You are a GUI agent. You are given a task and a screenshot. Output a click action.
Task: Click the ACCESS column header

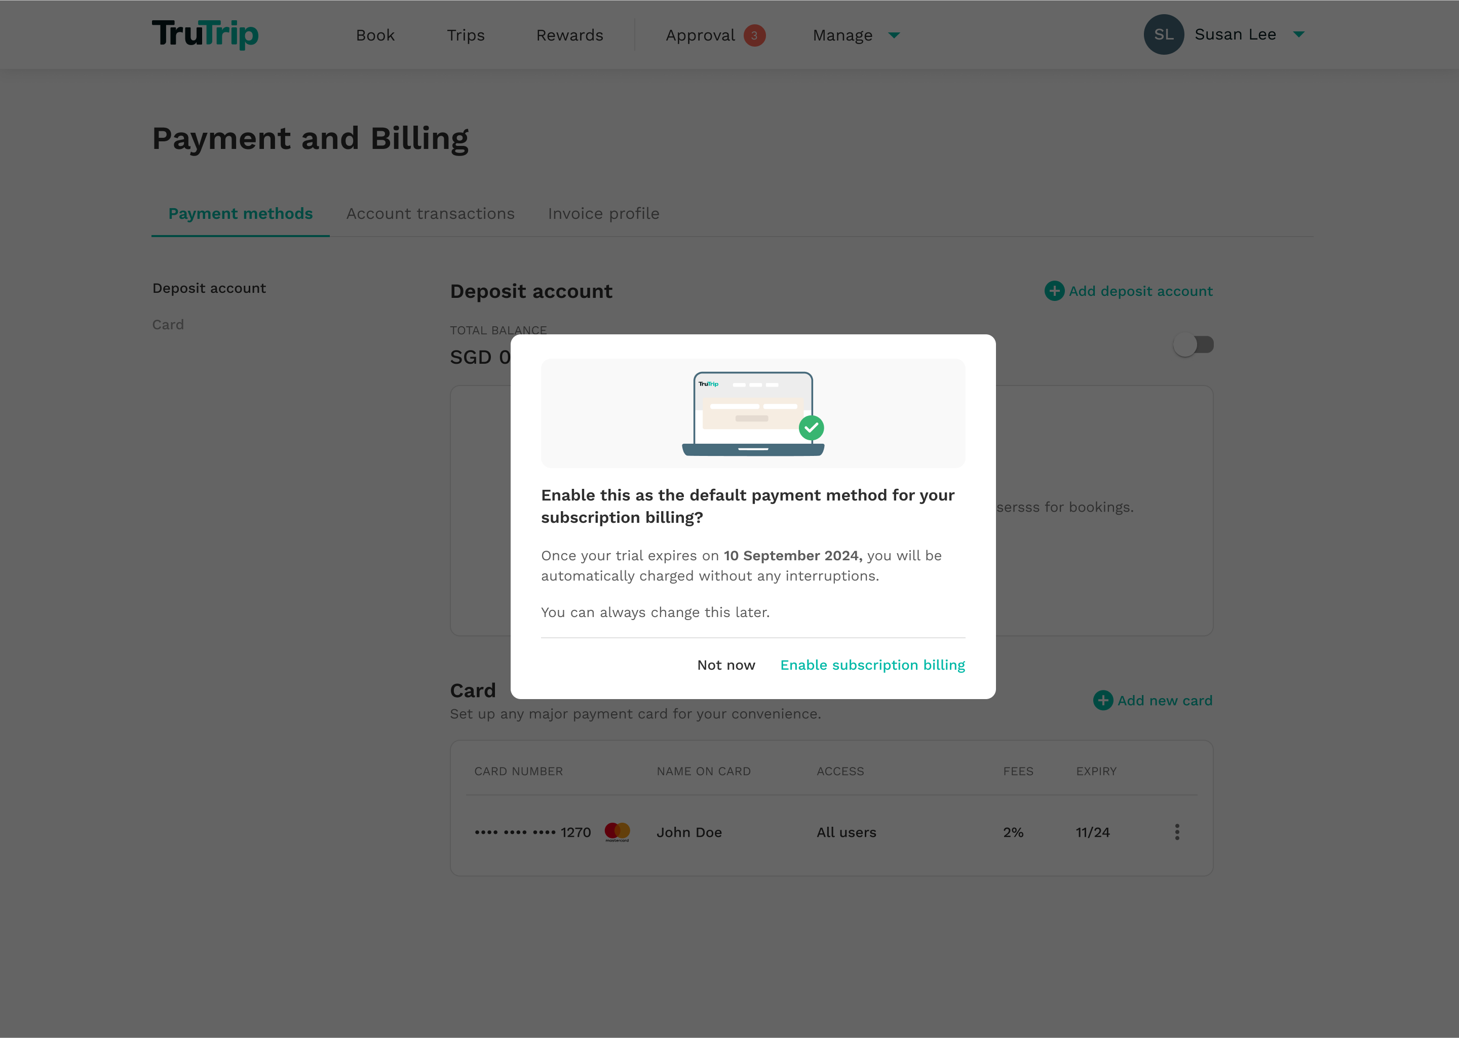[x=840, y=772]
